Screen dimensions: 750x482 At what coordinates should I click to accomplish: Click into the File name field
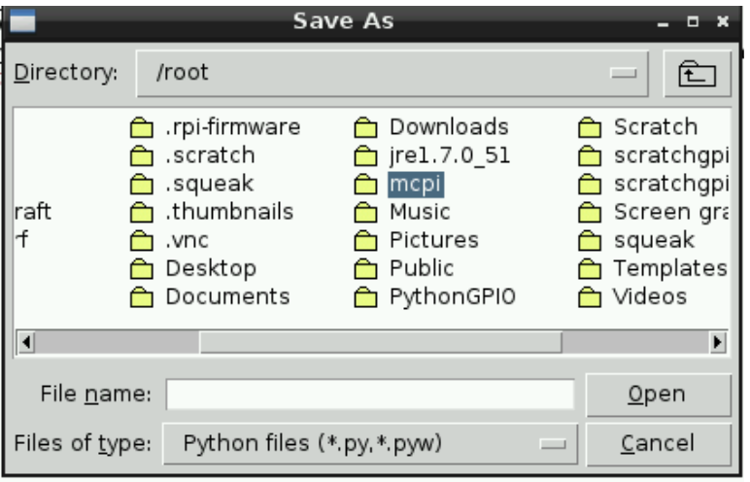point(370,395)
